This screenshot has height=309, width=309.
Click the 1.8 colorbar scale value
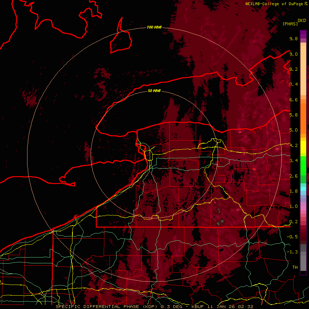click(294, 191)
